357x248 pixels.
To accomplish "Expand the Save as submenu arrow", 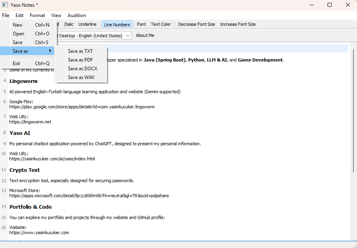I will (50, 51).
